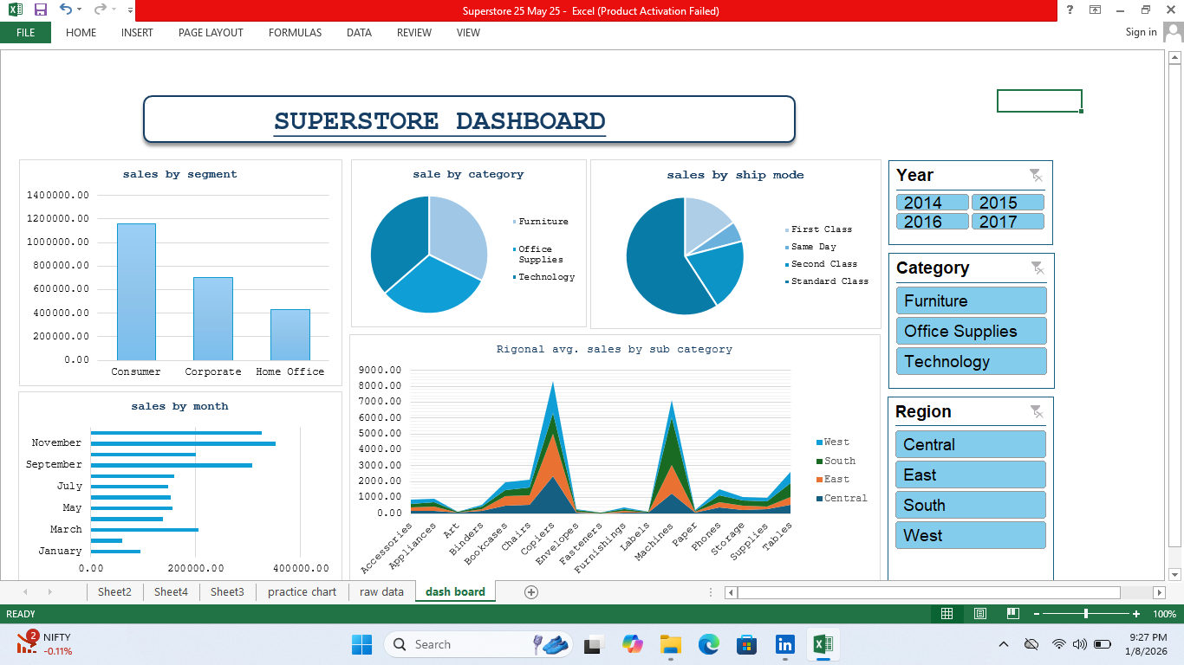Select the Sheet3 worksheet tab
The height and width of the screenshot is (665, 1184).
point(227,592)
